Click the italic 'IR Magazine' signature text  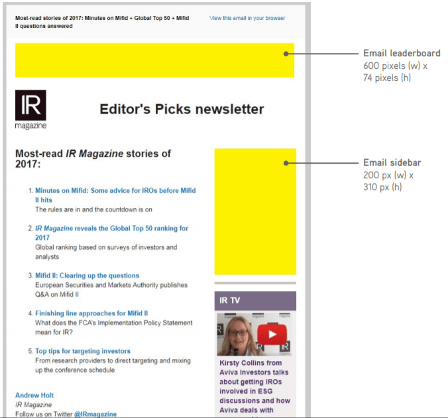(33, 405)
